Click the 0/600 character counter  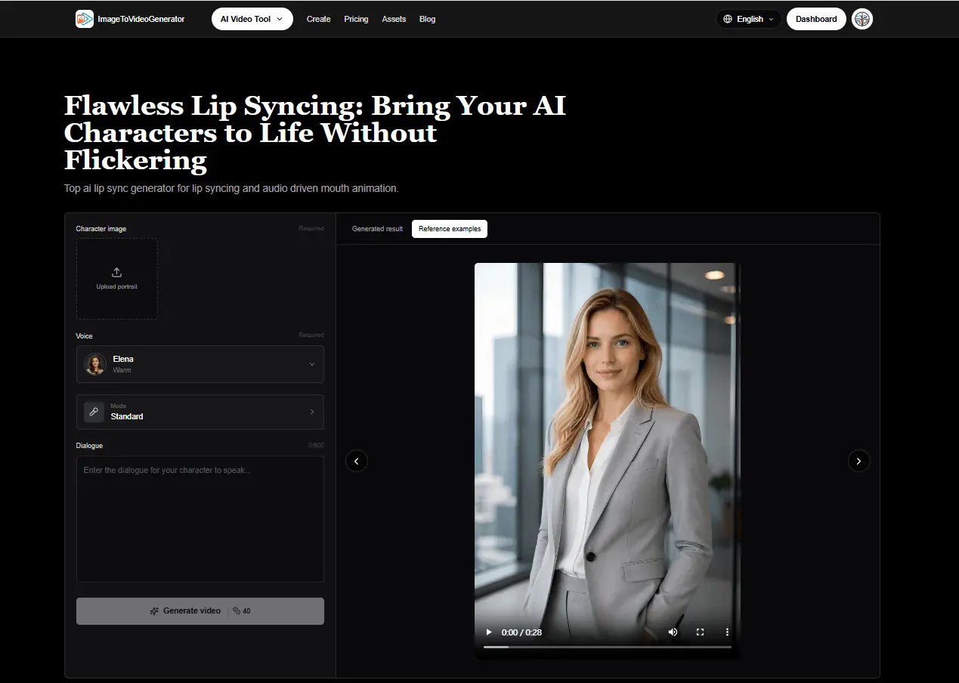(x=316, y=446)
